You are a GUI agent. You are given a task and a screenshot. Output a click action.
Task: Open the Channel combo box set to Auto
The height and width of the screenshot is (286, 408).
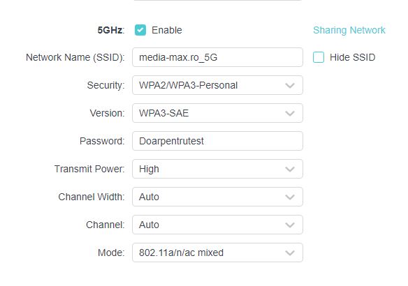click(217, 225)
